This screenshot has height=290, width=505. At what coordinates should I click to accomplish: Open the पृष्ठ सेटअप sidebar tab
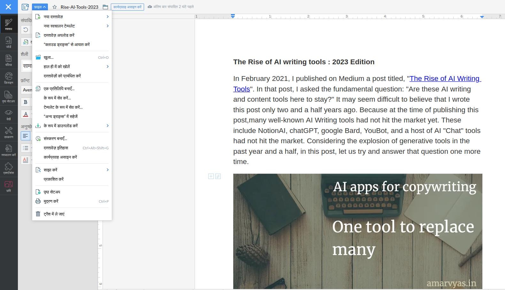tap(9, 96)
